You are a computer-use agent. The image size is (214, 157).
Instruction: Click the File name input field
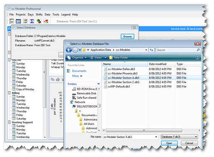tap(129, 137)
